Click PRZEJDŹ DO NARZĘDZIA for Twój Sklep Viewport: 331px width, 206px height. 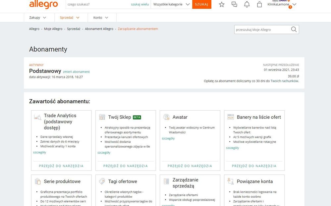126,166
